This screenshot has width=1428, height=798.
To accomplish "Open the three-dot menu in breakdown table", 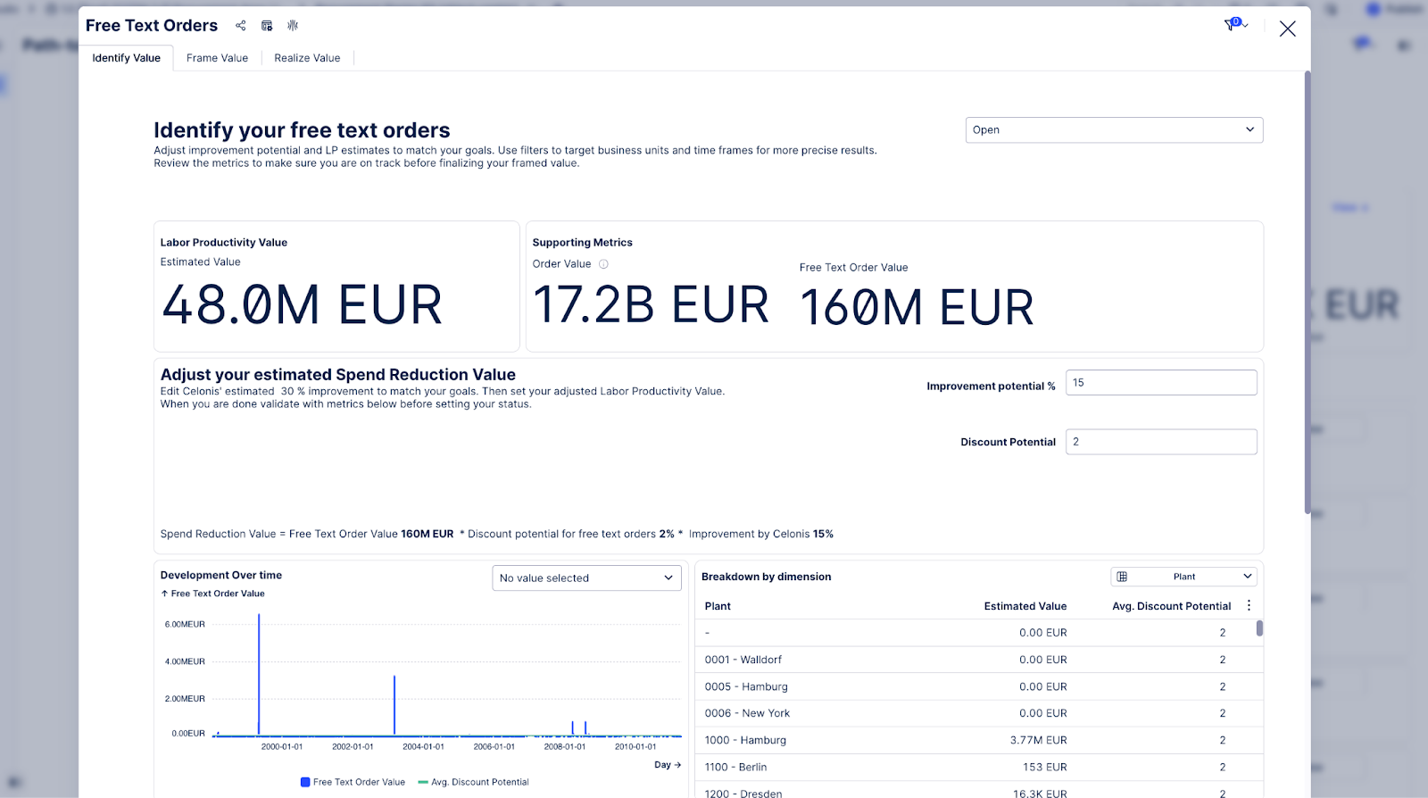I will [1249, 605].
